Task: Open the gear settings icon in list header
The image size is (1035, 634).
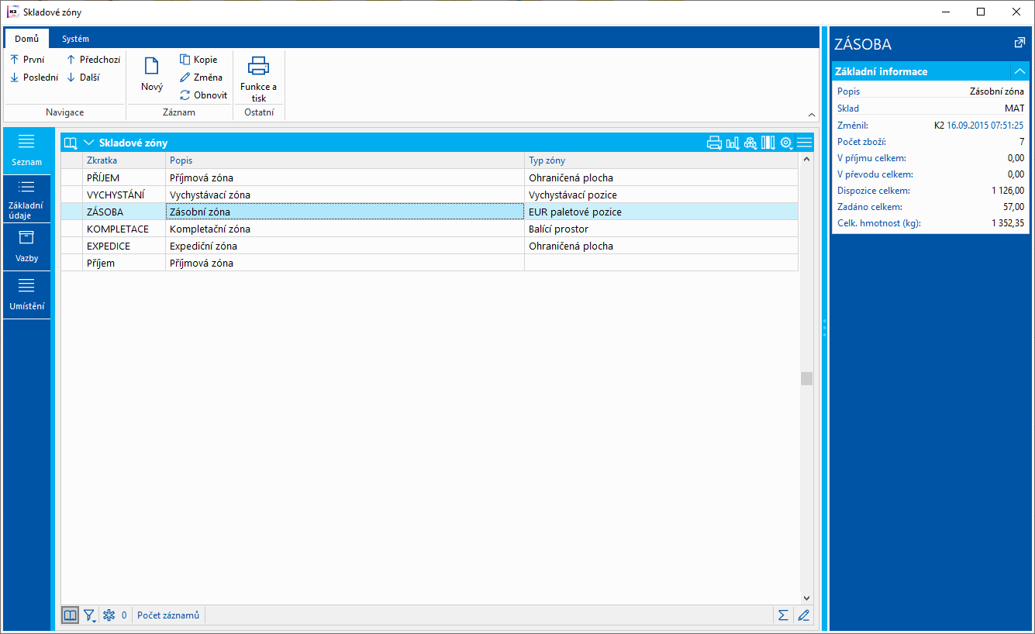Action: pos(786,143)
